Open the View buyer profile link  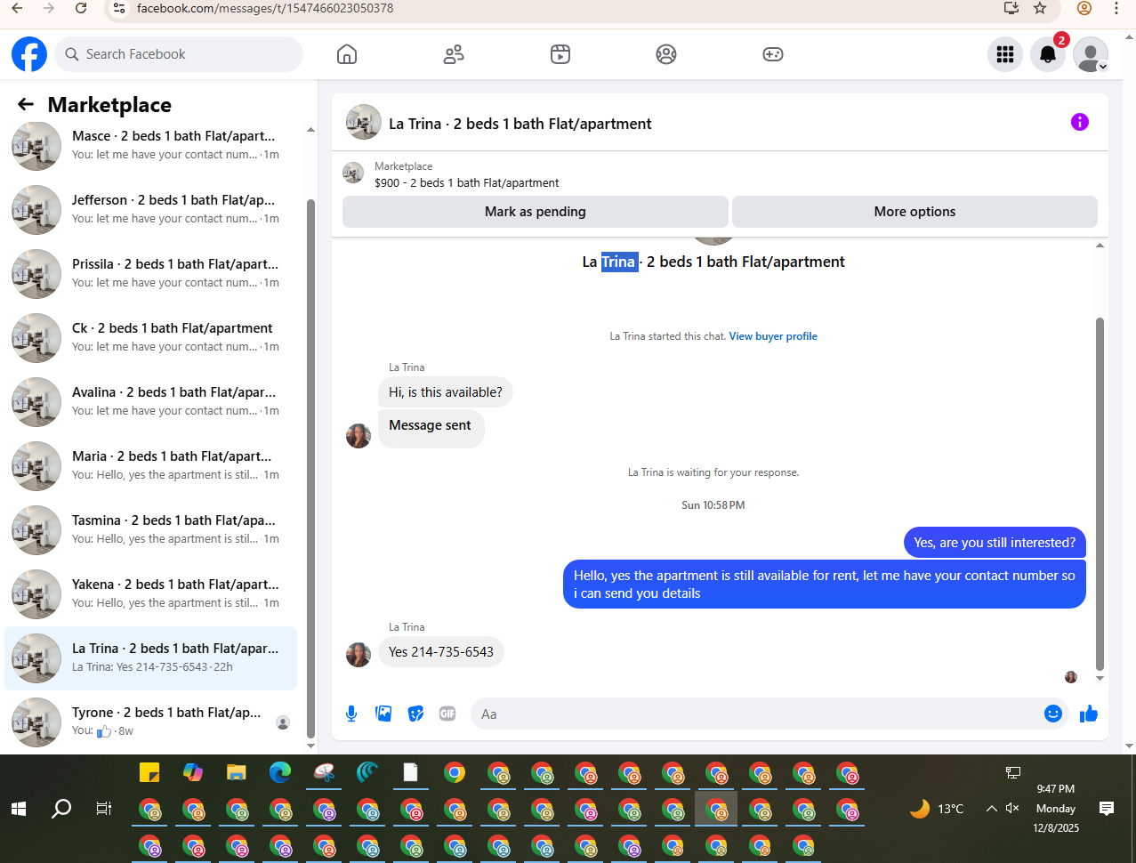coord(773,336)
